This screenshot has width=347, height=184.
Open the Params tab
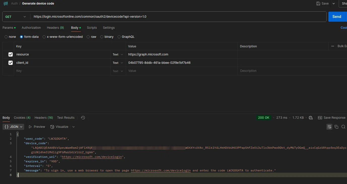pyautogui.click(x=9, y=28)
